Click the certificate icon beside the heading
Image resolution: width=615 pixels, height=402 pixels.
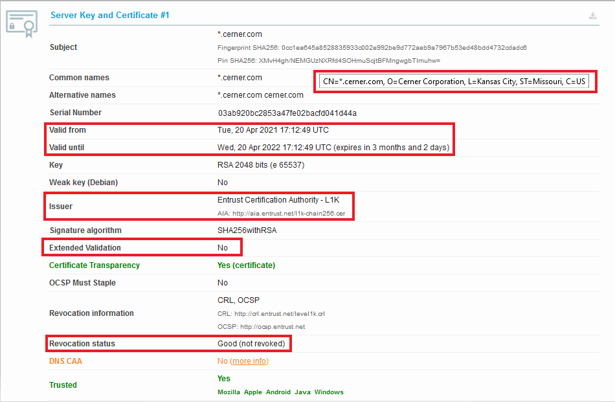[21, 24]
